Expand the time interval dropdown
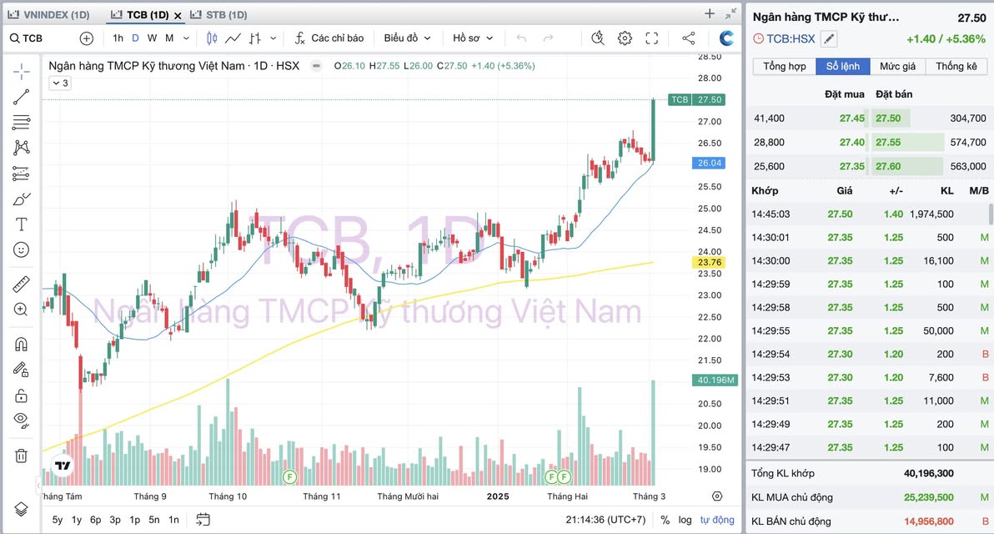 (x=187, y=38)
